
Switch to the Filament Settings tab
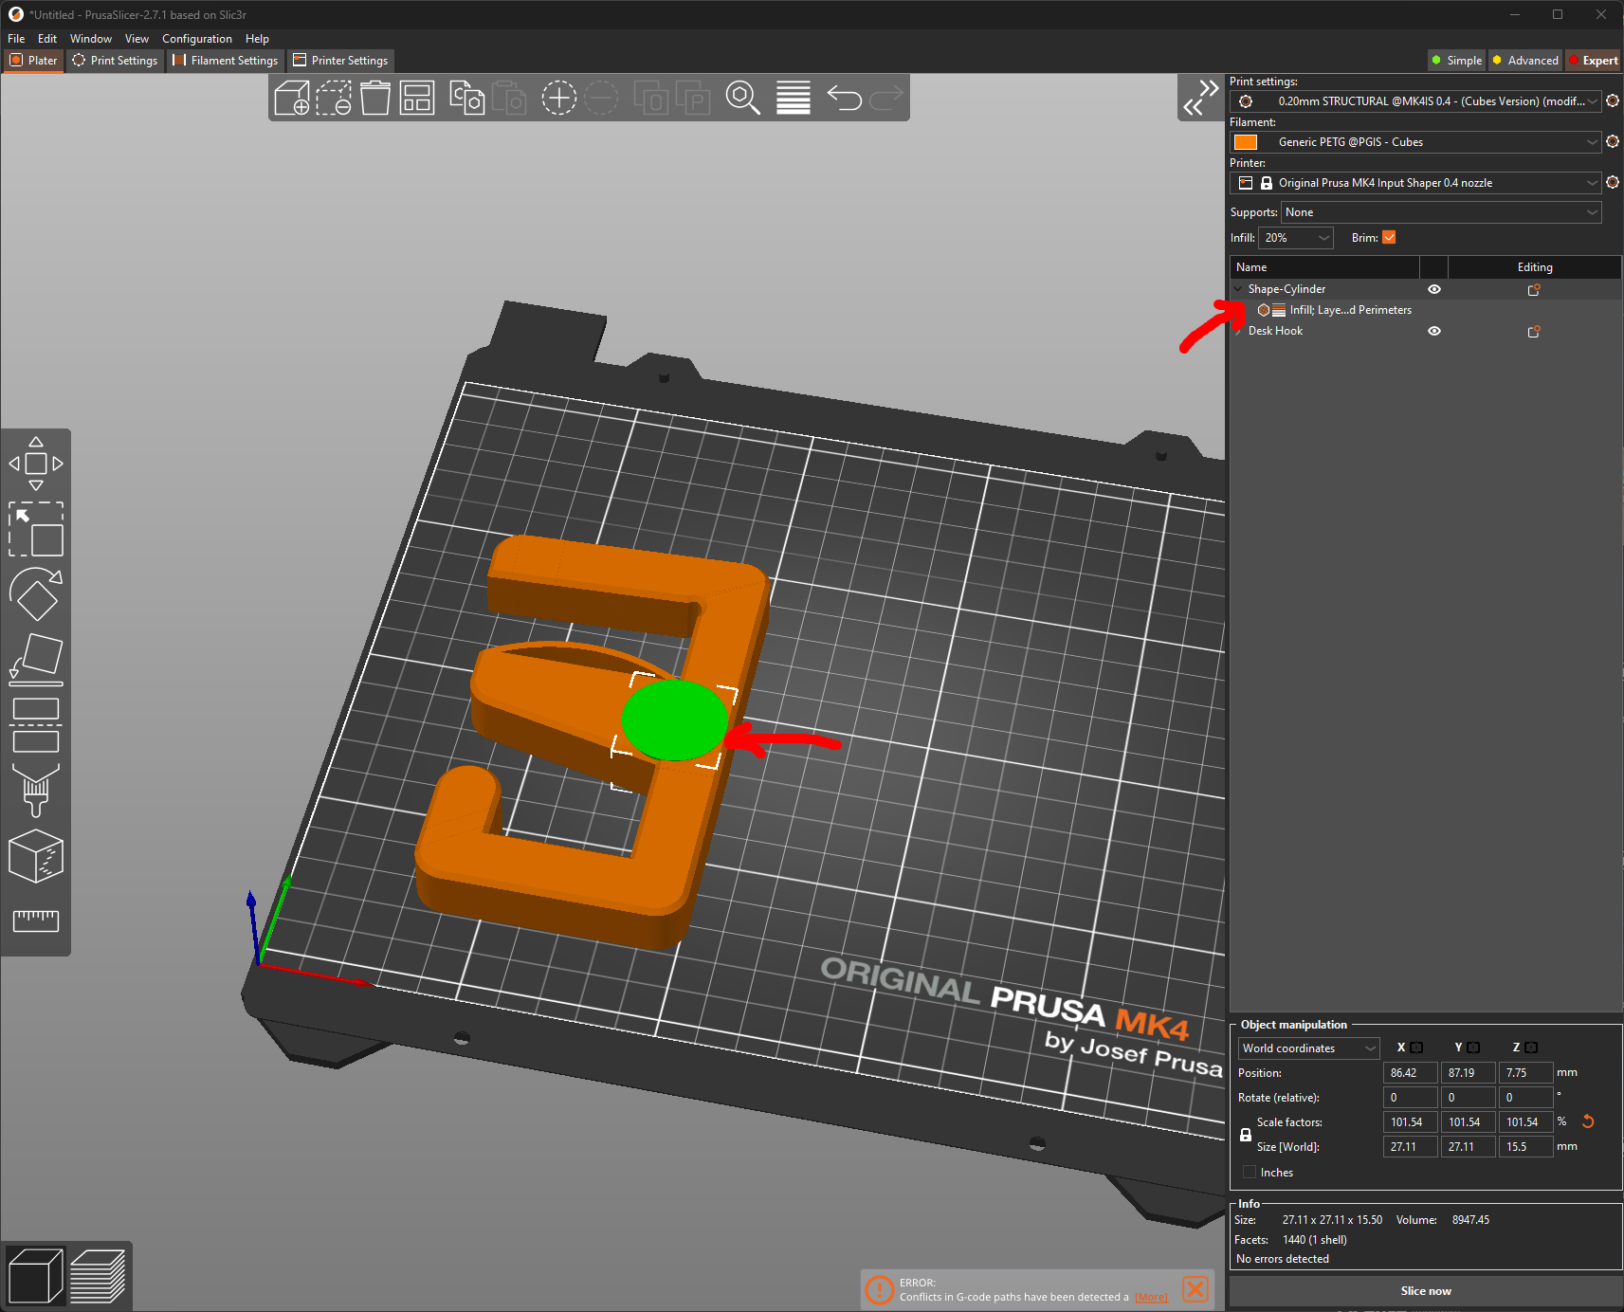click(x=226, y=60)
